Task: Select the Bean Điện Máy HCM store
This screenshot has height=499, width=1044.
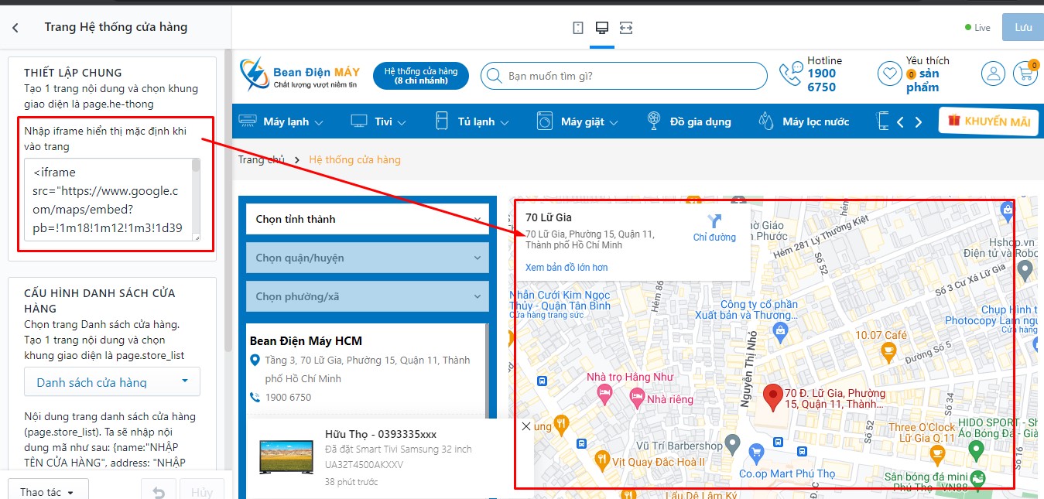Action: tap(306, 340)
